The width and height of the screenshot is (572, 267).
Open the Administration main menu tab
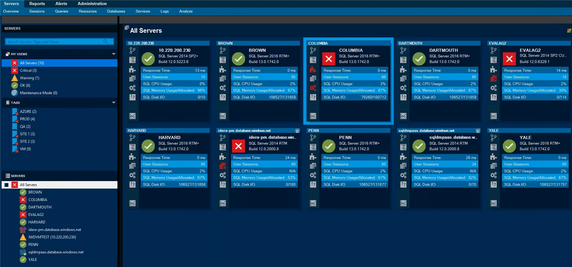coord(92,4)
